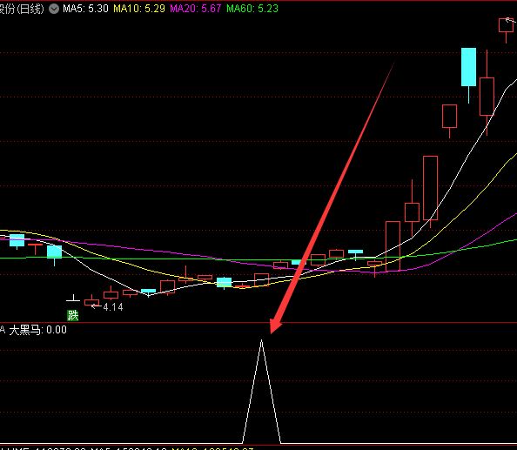
Task: Click the first cyan candle at far left
Action: pos(17,240)
